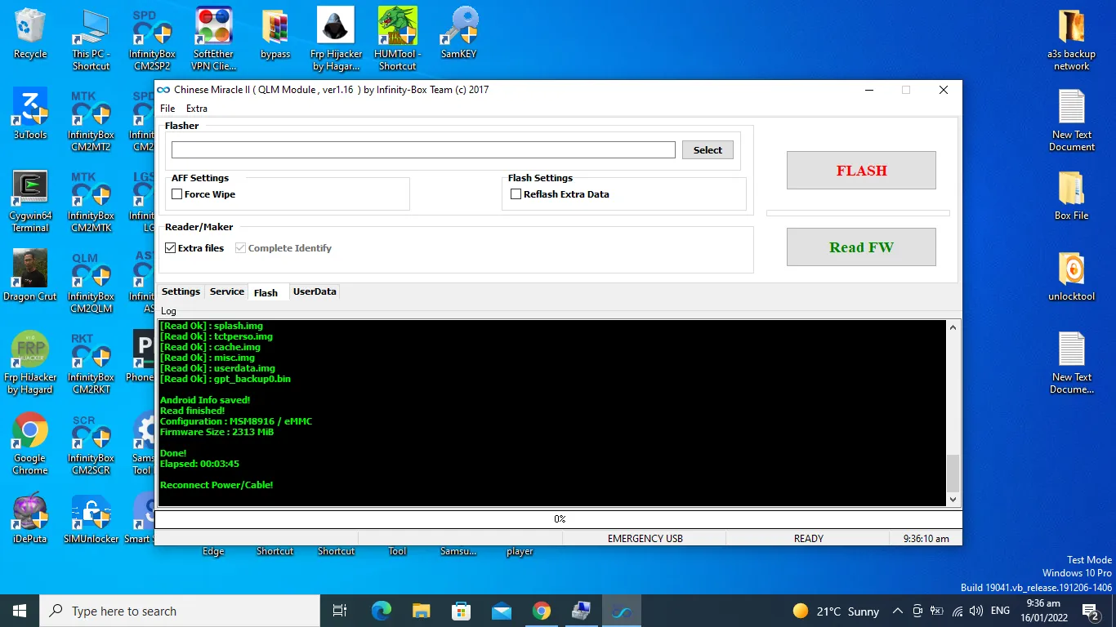This screenshot has width=1116, height=627.
Task: Uncheck the Extra files checkbox
Action: pos(171,248)
